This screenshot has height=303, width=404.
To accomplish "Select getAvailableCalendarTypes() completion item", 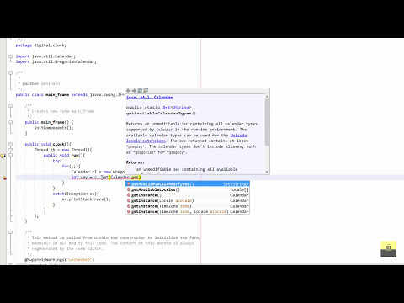I will tap(188, 184).
